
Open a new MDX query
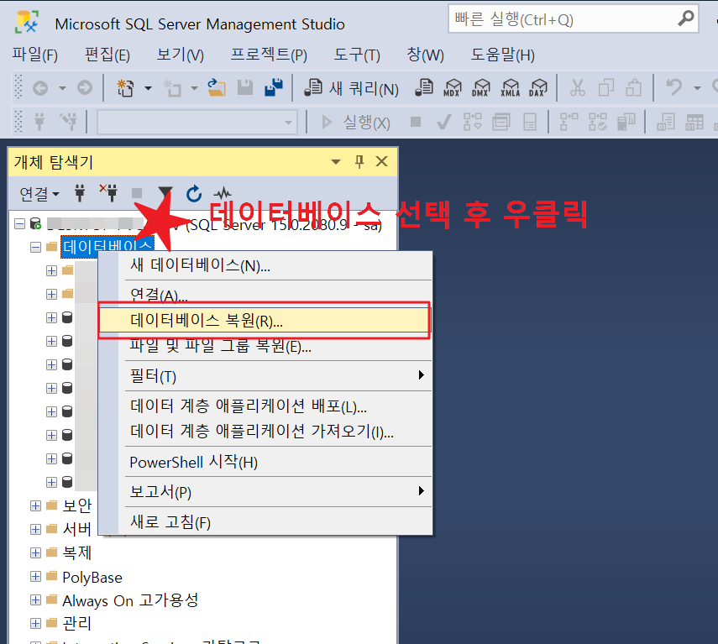click(x=453, y=87)
